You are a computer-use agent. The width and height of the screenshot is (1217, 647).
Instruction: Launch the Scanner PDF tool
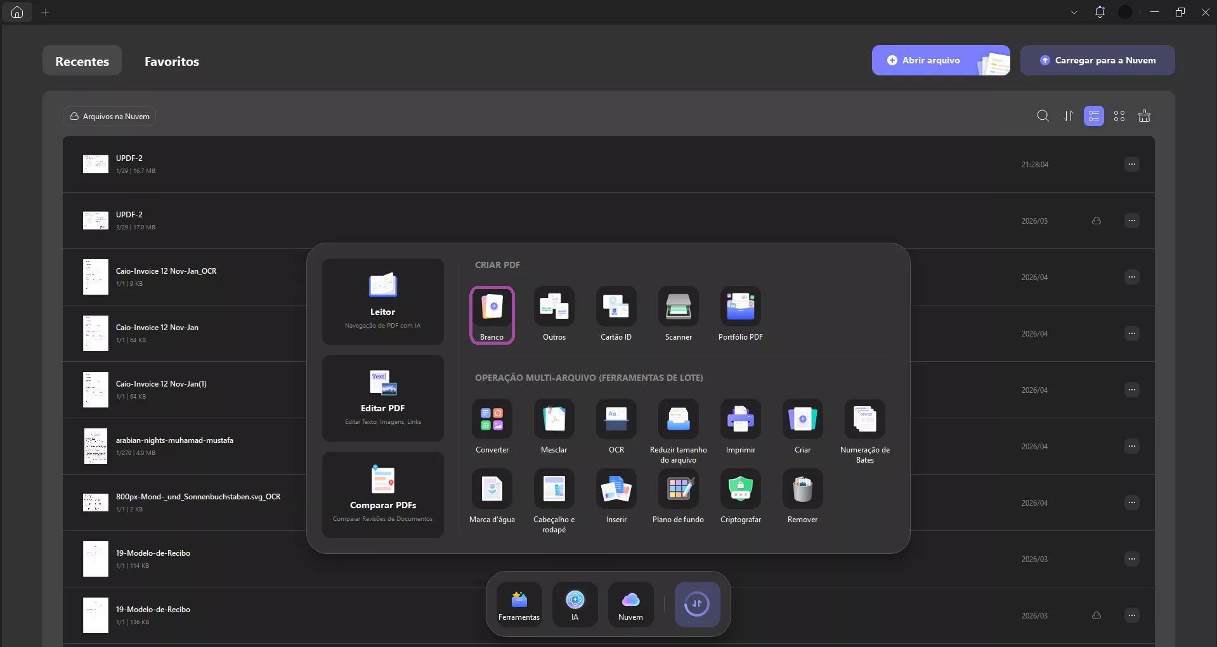pyautogui.click(x=679, y=315)
